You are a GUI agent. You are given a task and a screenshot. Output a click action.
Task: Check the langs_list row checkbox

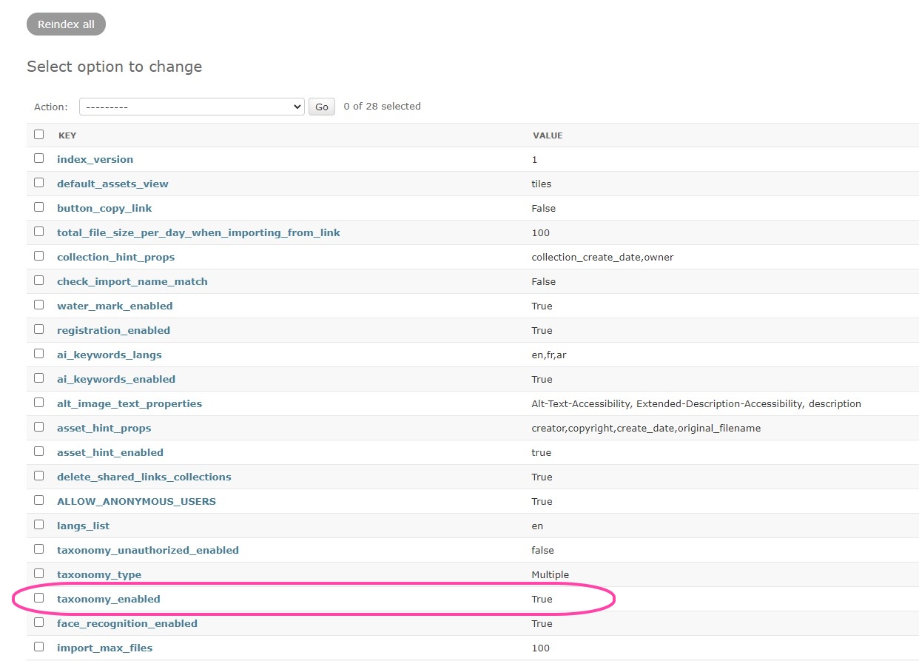coord(38,524)
